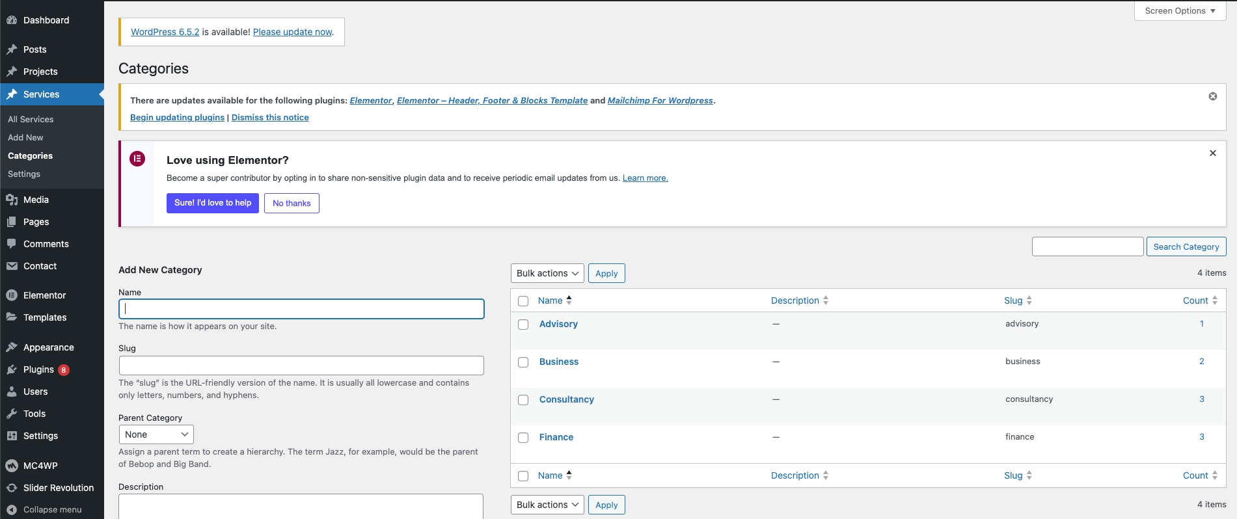The image size is (1237, 519).
Task: Click the Plugins plug icon
Action: point(12,369)
